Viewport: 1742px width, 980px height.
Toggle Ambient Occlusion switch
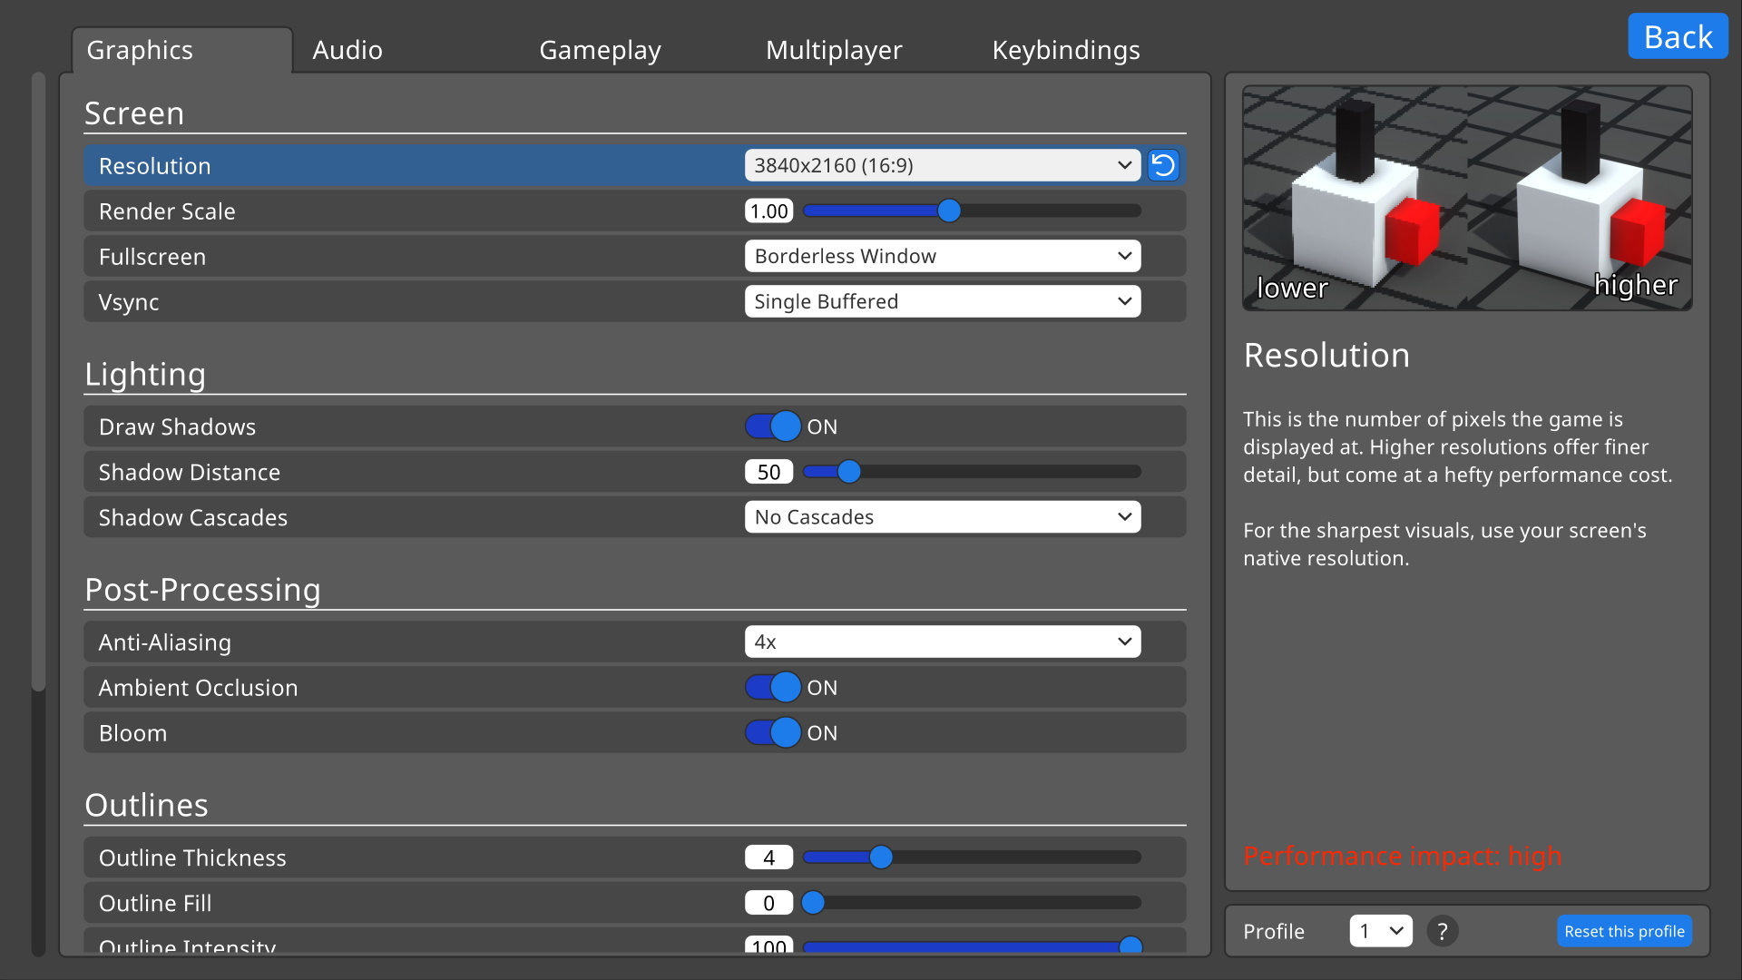pos(773,688)
